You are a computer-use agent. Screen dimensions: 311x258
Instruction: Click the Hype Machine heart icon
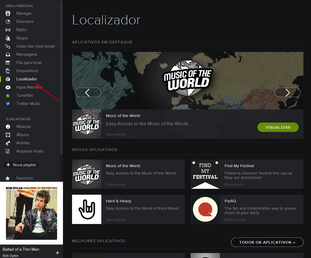click(8, 87)
